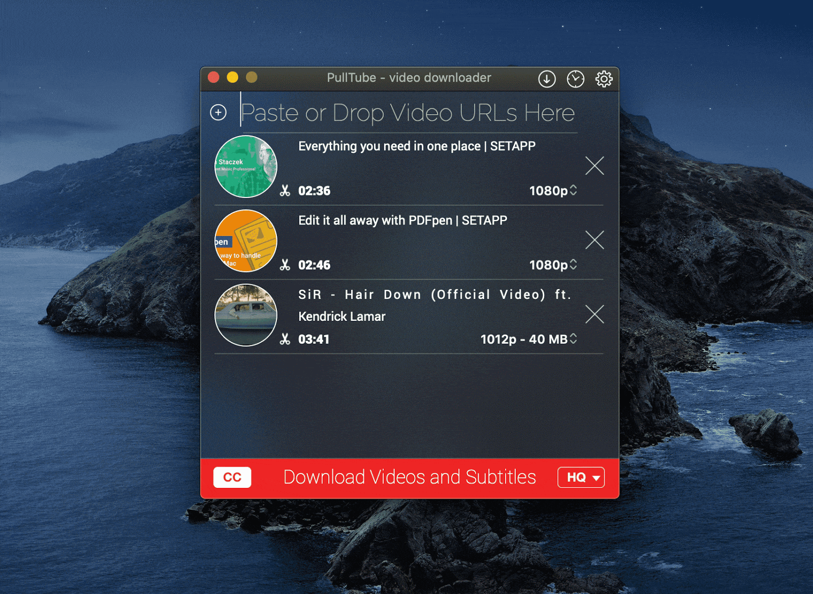
Task: Click the SiR Hair Down car thumbnail
Action: click(x=246, y=315)
